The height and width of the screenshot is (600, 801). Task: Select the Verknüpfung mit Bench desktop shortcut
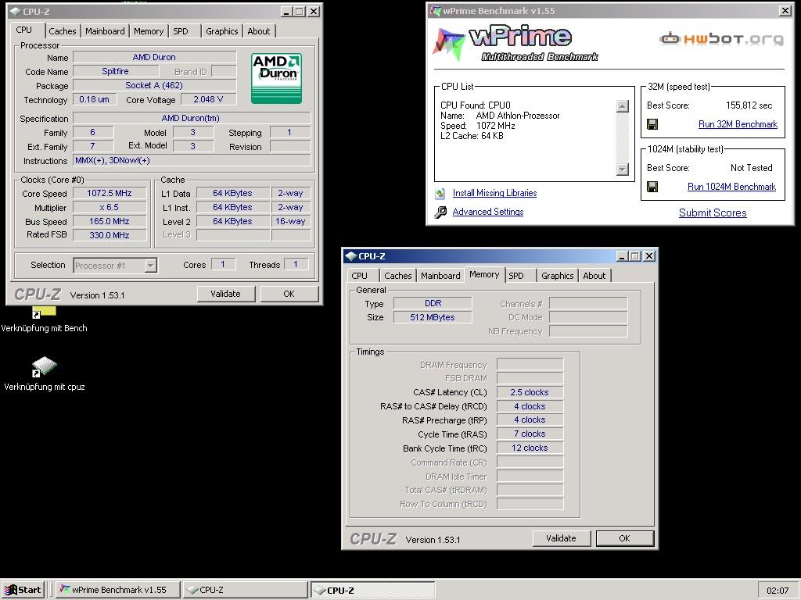click(x=44, y=320)
